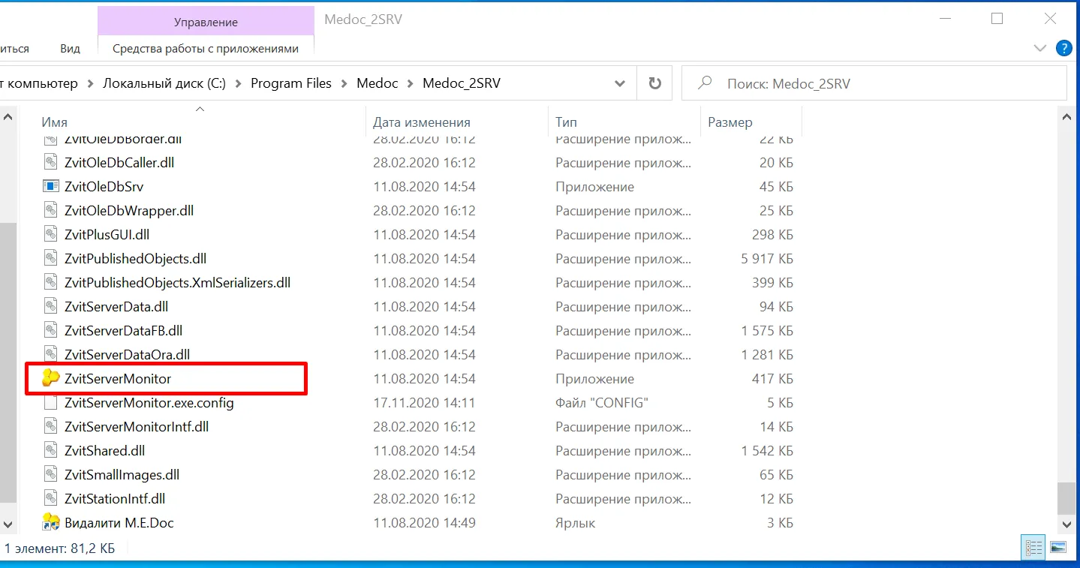
Task: Click the ZvitShared.dll file icon
Action: pos(51,451)
